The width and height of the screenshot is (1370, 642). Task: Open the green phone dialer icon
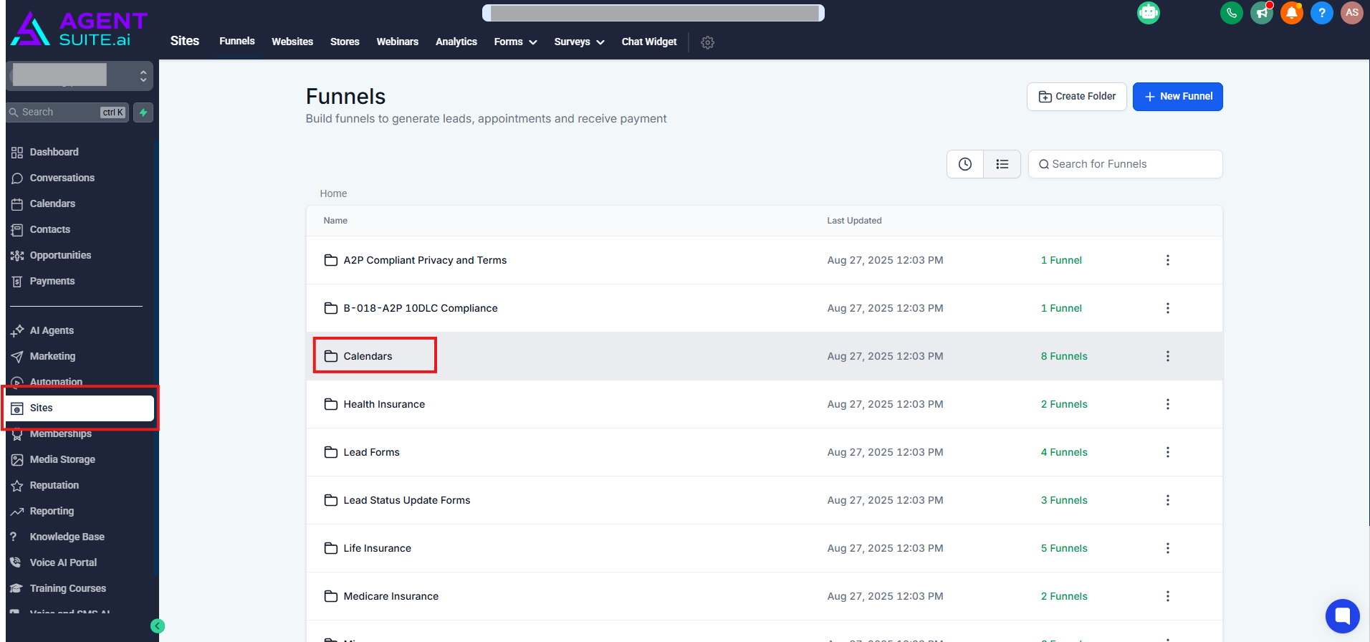tap(1232, 13)
